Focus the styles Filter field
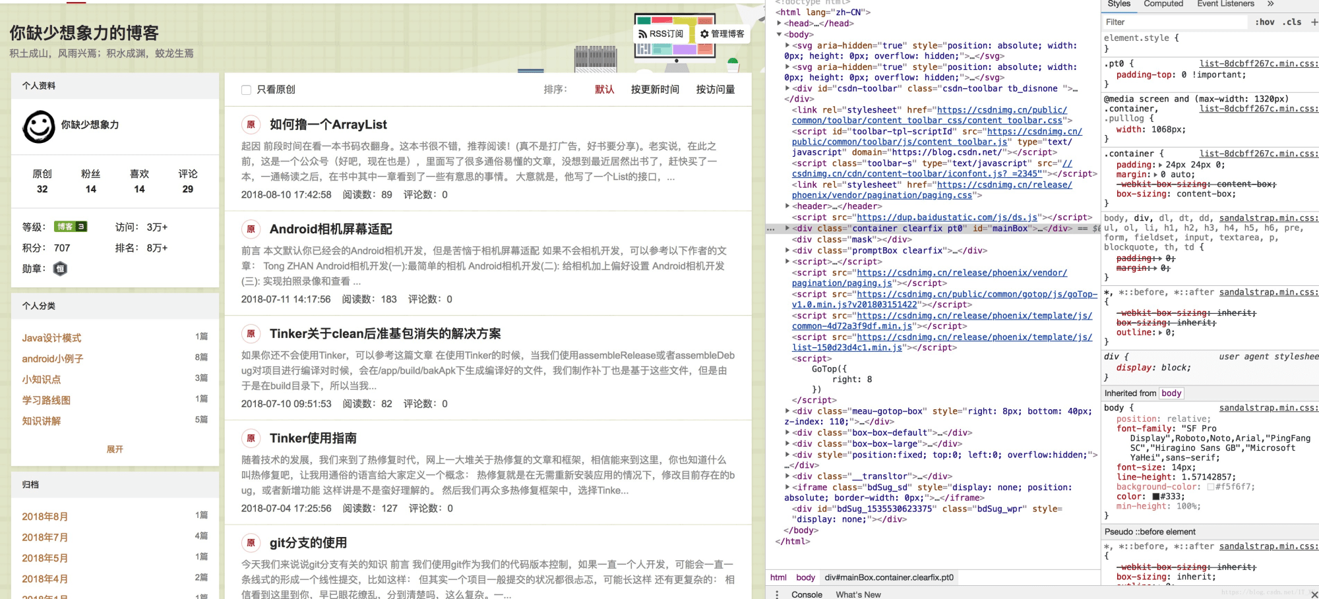This screenshot has height=599, width=1319. pyautogui.click(x=1174, y=22)
